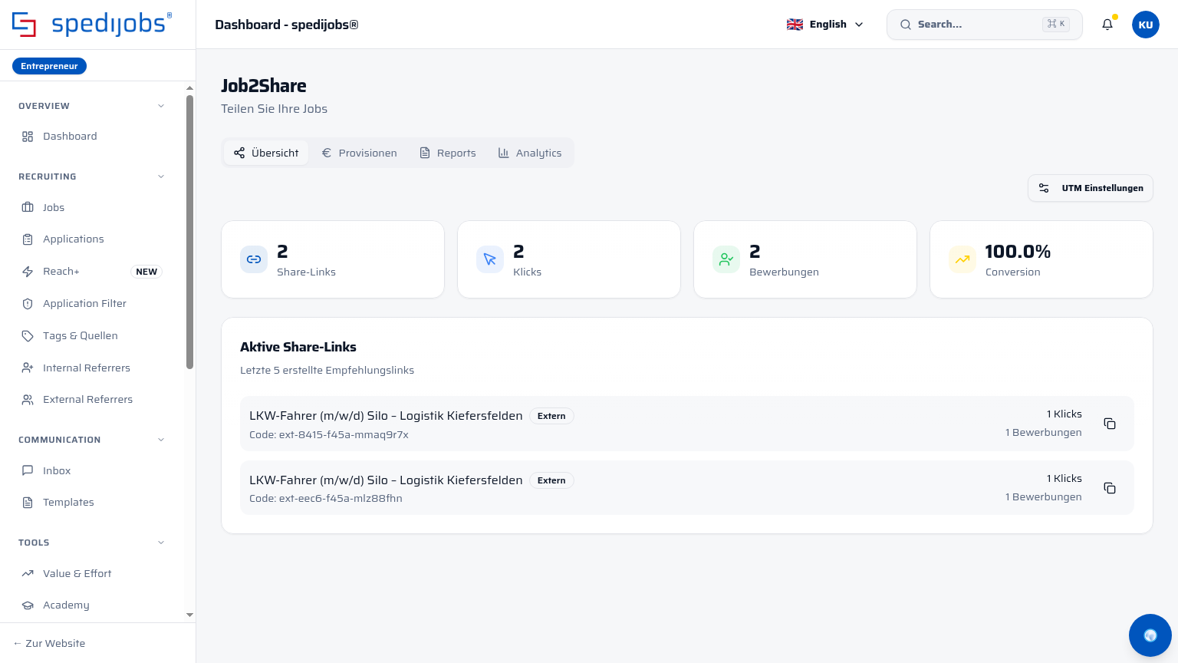1178x663 pixels.
Task: Click the Klicks cursor icon
Action: point(490,259)
